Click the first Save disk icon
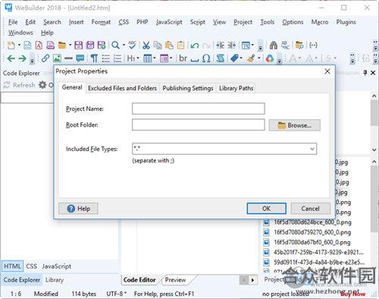 click(78, 46)
